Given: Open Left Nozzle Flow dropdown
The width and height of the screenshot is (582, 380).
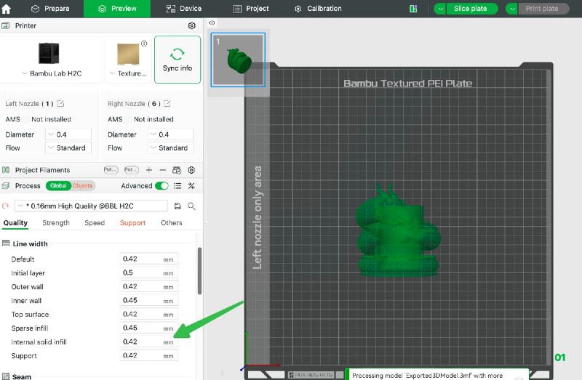Looking at the screenshot, I should (x=68, y=148).
